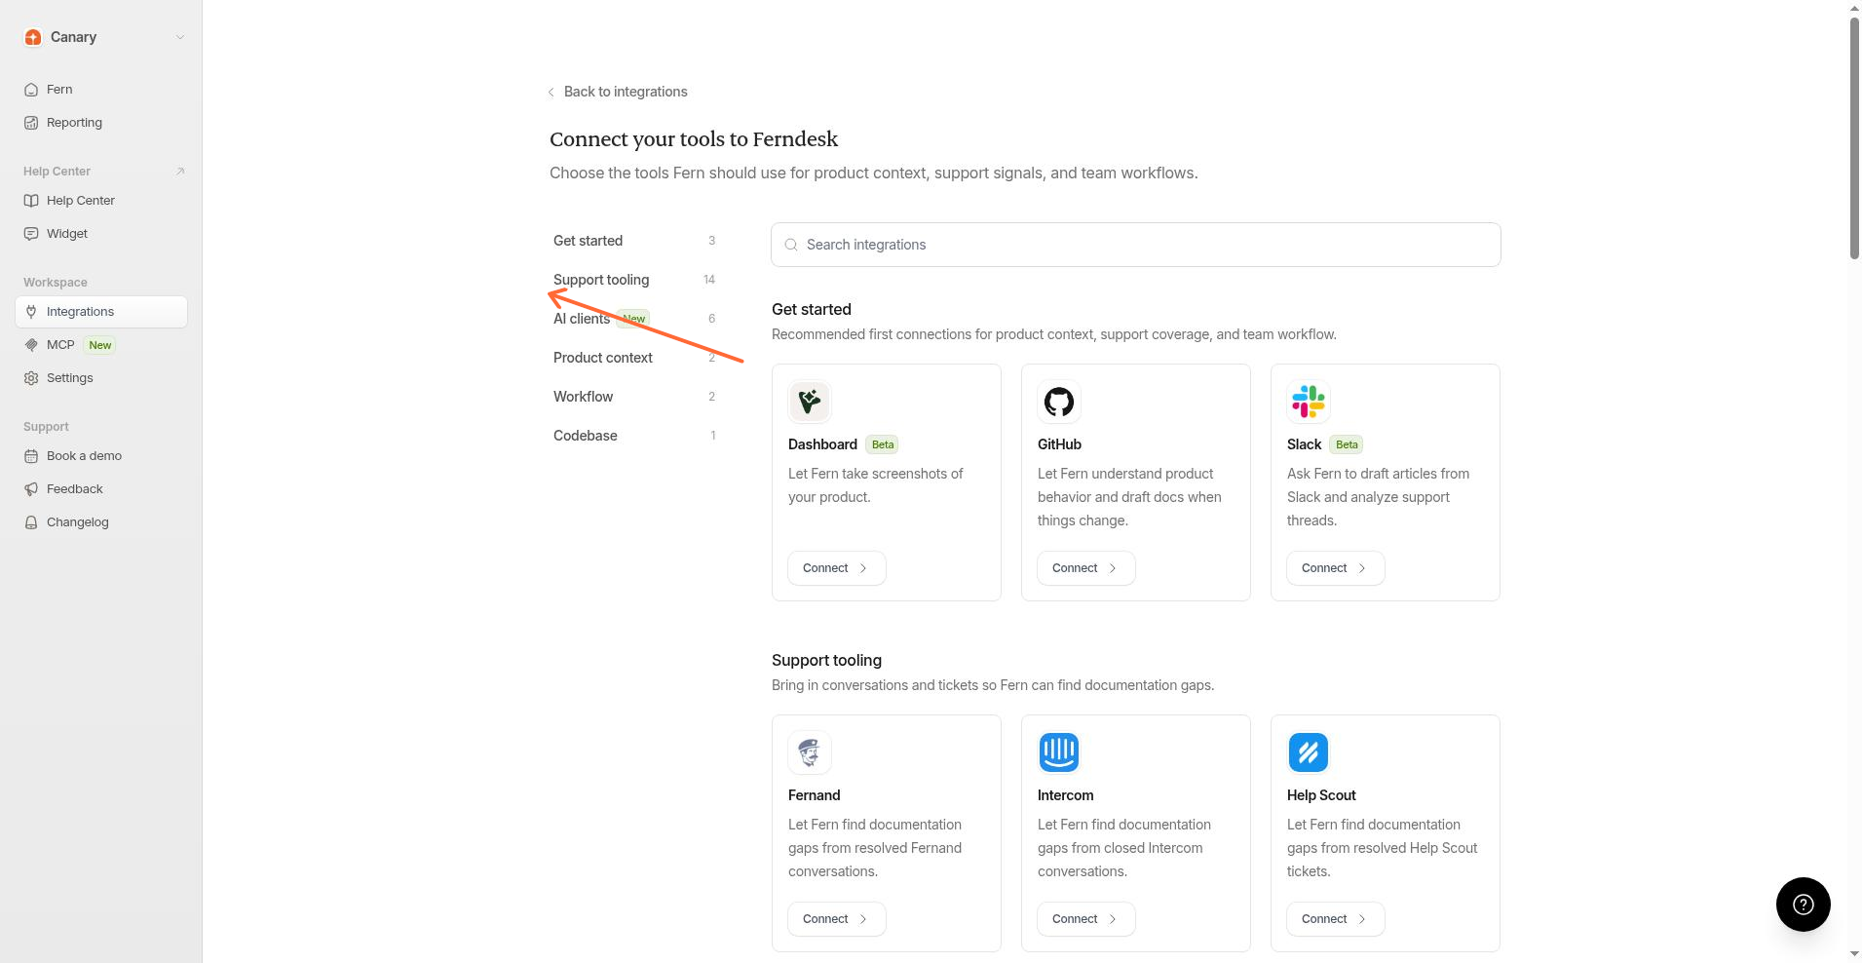Click the Fernand logo
This screenshot has width=1862, height=963.
click(x=810, y=752)
